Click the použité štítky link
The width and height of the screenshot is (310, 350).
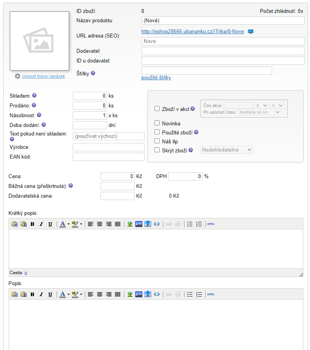(156, 78)
